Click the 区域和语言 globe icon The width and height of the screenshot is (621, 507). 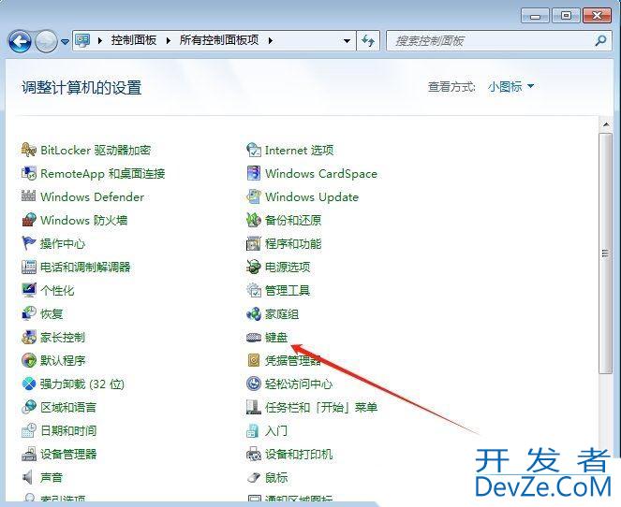pyautogui.click(x=29, y=407)
